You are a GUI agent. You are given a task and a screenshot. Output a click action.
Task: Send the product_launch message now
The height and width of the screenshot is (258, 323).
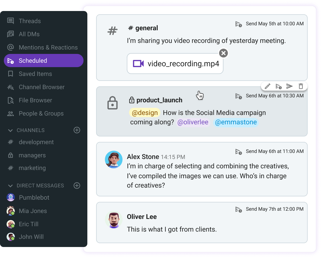click(289, 86)
